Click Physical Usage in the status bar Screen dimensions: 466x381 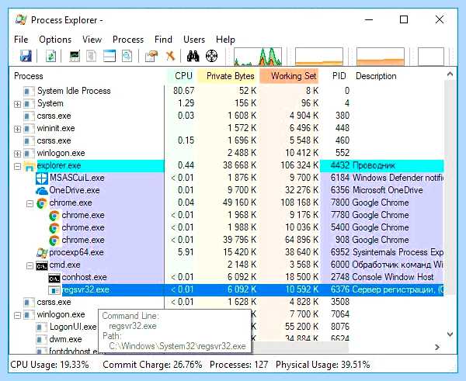[323, 365]
